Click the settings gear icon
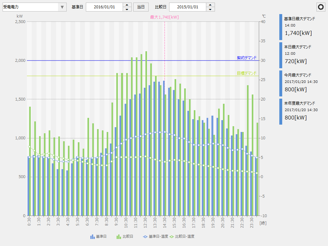 (321, 7)
